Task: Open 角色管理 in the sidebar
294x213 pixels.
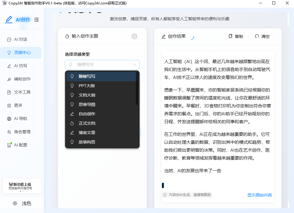Action: pos(22,132)
